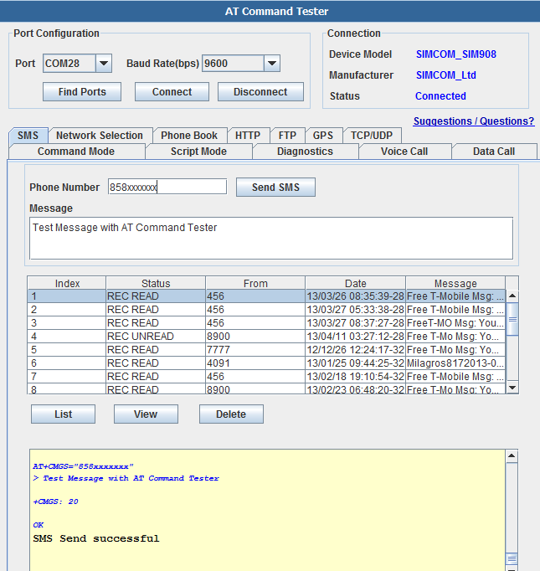Click the List button
Viewport: 540px width, 571px height.
pos(63,414)
